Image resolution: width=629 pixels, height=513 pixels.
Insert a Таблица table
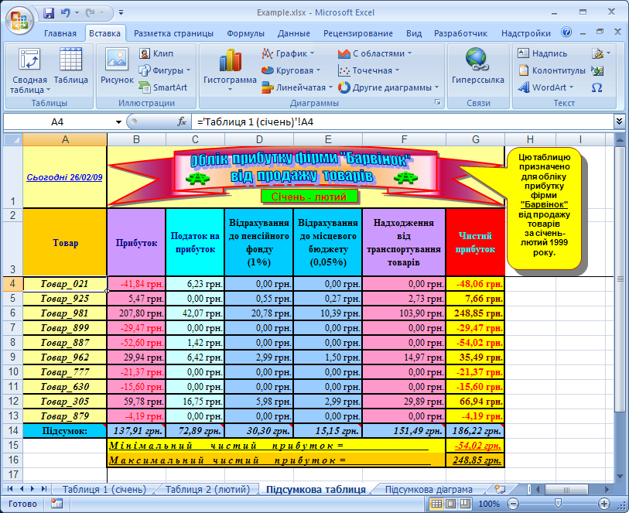tap(70, 67)
